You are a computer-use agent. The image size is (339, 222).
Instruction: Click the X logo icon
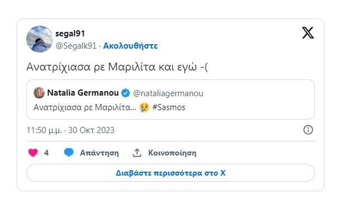click(308, 33)
